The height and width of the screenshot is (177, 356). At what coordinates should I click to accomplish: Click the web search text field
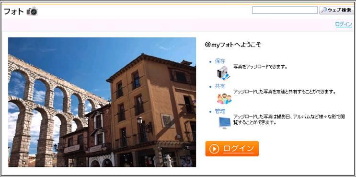(285, 10)
